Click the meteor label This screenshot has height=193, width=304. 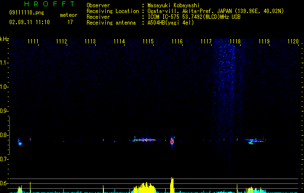point(69,15)
